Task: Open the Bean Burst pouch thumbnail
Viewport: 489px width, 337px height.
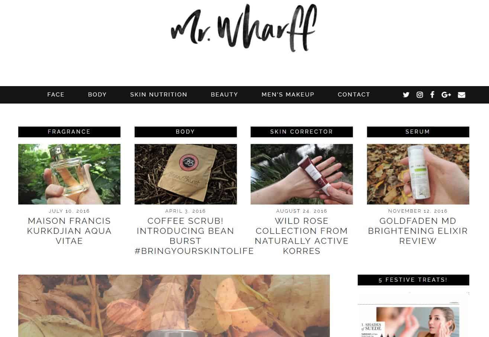Action: 186,174
